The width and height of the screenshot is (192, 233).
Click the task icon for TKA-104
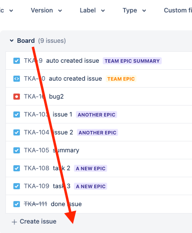point(16,132)
